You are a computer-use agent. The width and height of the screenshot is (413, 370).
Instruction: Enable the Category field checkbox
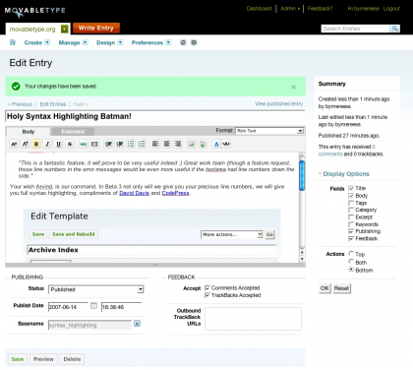click(351, 210)
